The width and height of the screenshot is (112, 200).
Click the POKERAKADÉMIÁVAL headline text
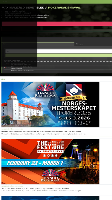pyautogui.click(x=64, y=7)
